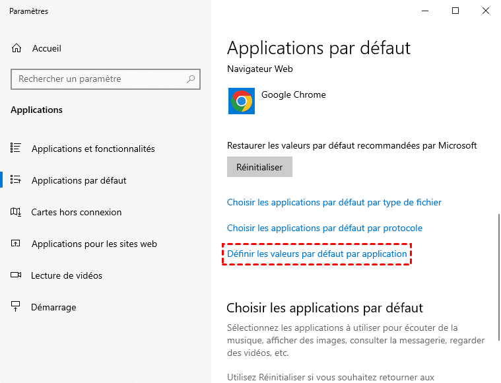Click the Lecture de vidéos icon

pyautogui.click(x=17, y=275)
